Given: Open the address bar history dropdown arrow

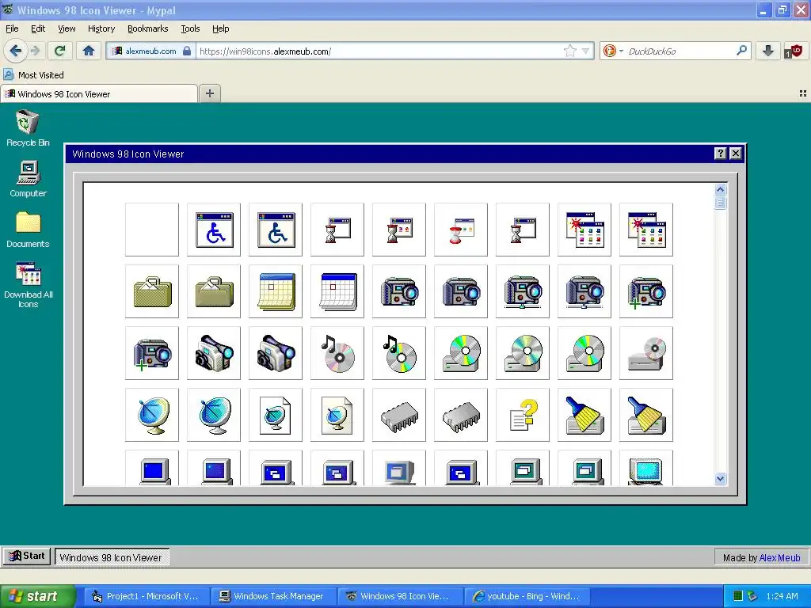Looking at the screenshot, I should point(585,51).
